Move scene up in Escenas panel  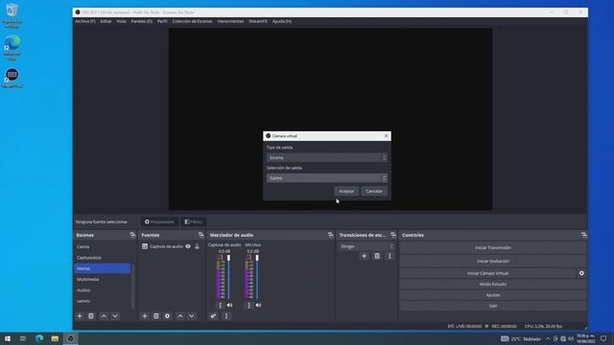104,316
